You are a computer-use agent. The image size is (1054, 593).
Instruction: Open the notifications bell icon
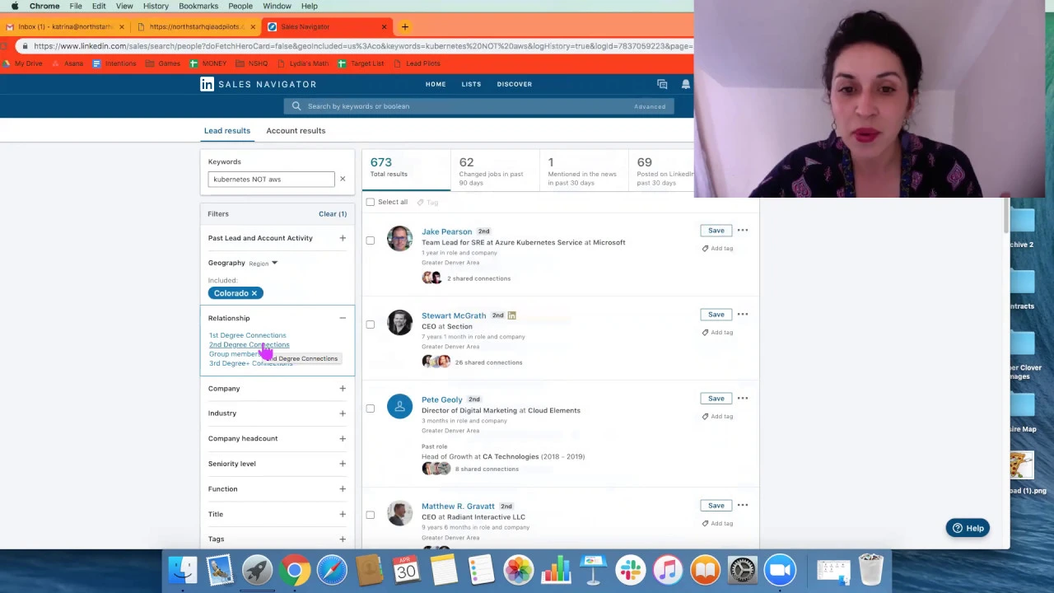click(685, 84)
